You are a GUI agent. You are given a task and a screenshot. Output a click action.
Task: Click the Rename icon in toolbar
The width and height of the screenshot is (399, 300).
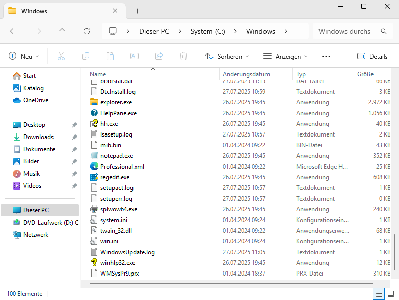(135, 56)
